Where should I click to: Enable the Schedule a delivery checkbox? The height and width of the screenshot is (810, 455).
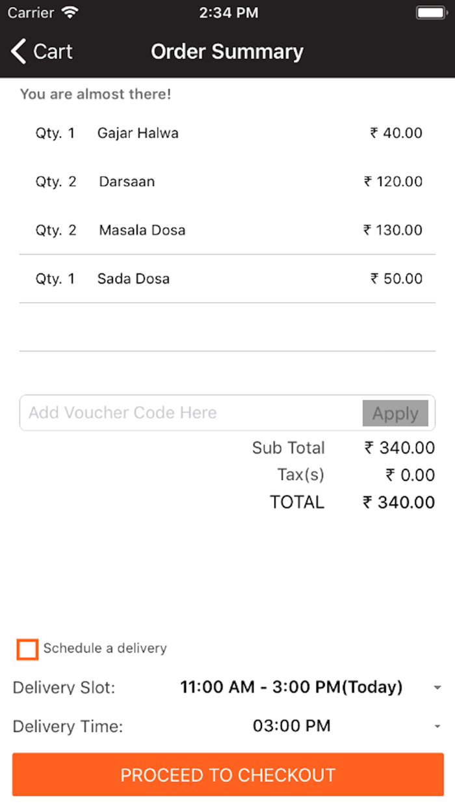27,649
